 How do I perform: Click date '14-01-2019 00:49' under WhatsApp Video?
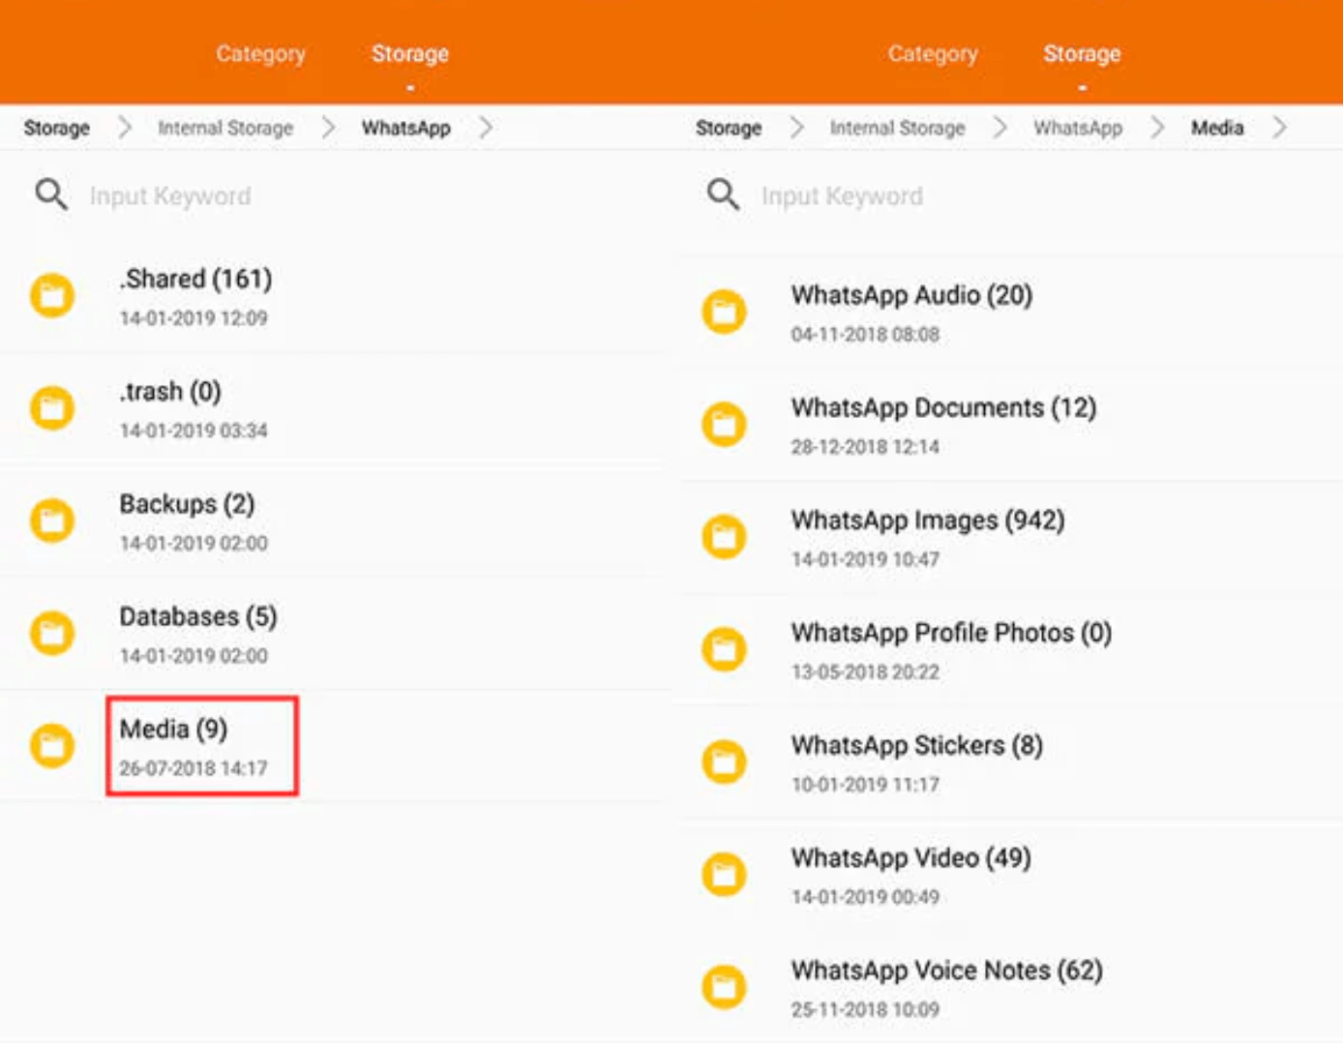865,897
